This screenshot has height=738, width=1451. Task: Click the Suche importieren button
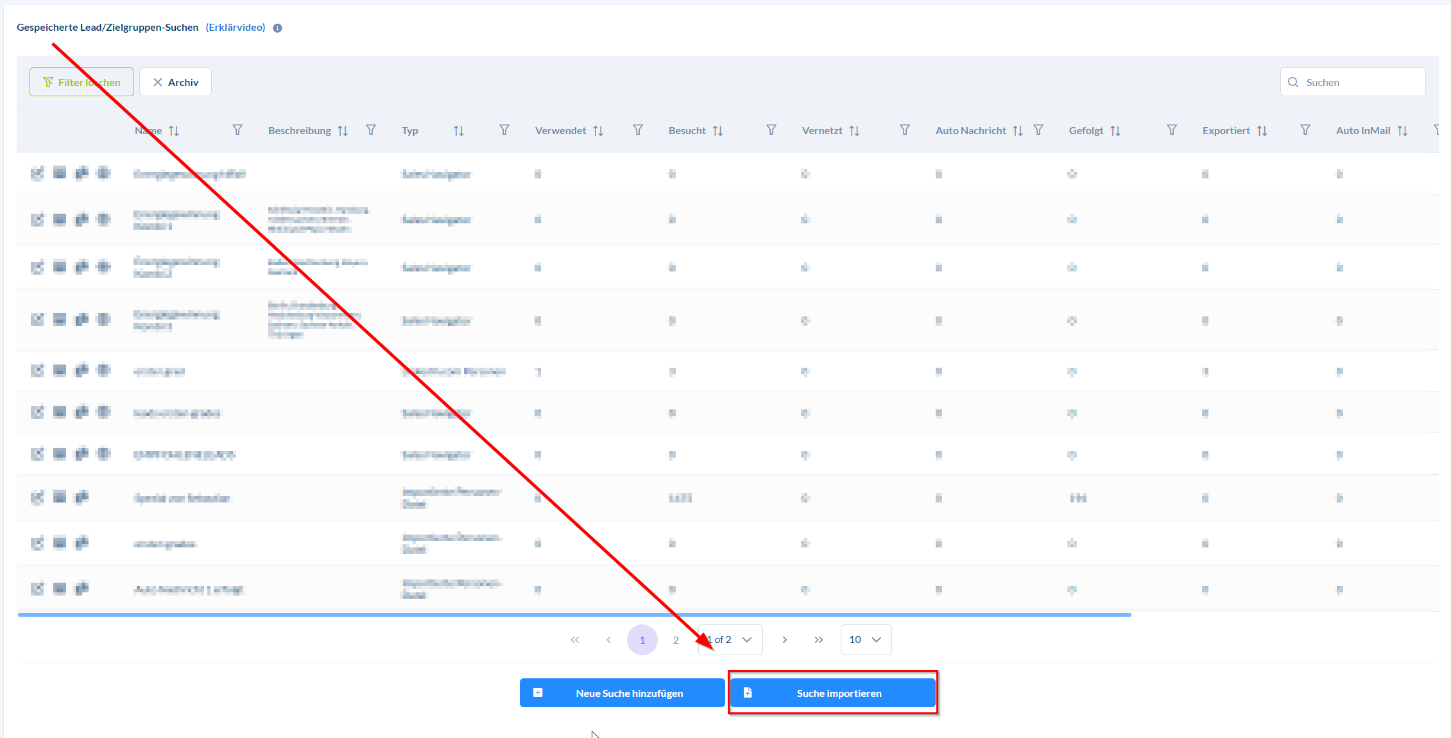(x=832, y=693)
